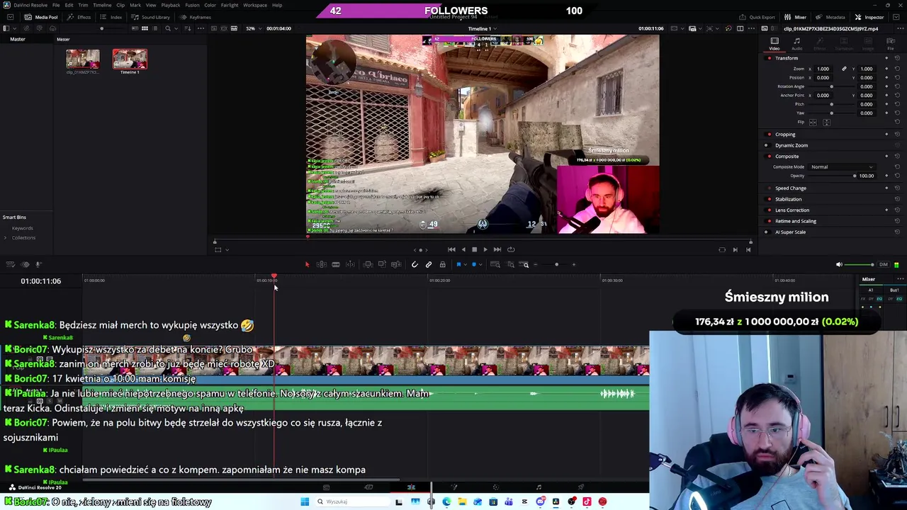Screen dimensions: 907x510
Task: Open the Sound Library panel
Action: coord(151,17)
